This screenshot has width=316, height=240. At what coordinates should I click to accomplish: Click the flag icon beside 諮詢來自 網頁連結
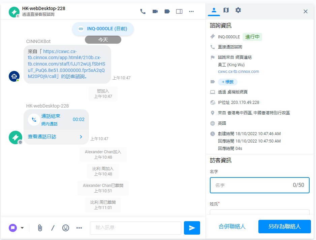point(213,57)
